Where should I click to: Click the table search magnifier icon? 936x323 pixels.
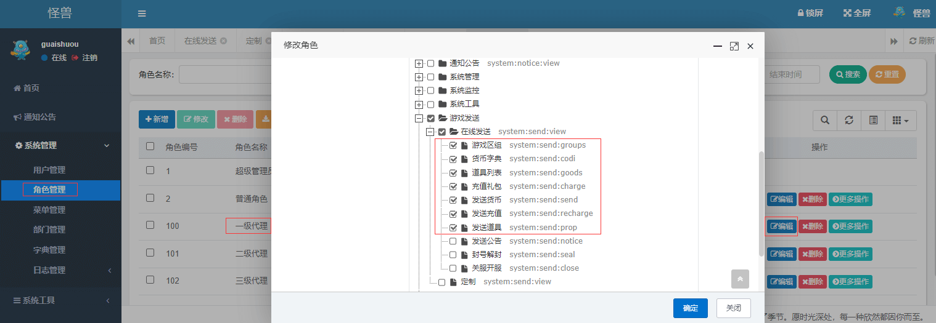(x=824, y=121)
